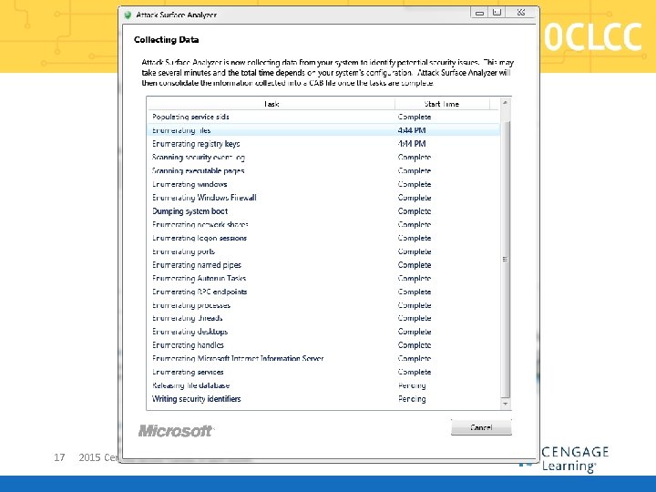Select the Releasing file database row

tap(323, 384)
